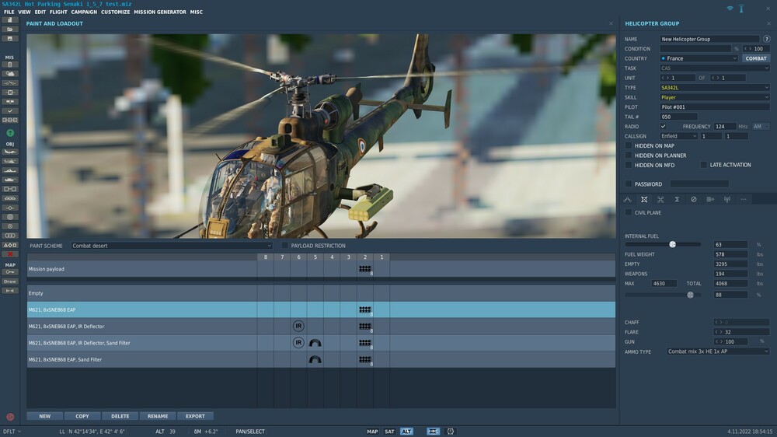Image resolution: width=777 pixels, height=437 pixels.
Task: Click the Combat button next to country
Action: [756, 58]
